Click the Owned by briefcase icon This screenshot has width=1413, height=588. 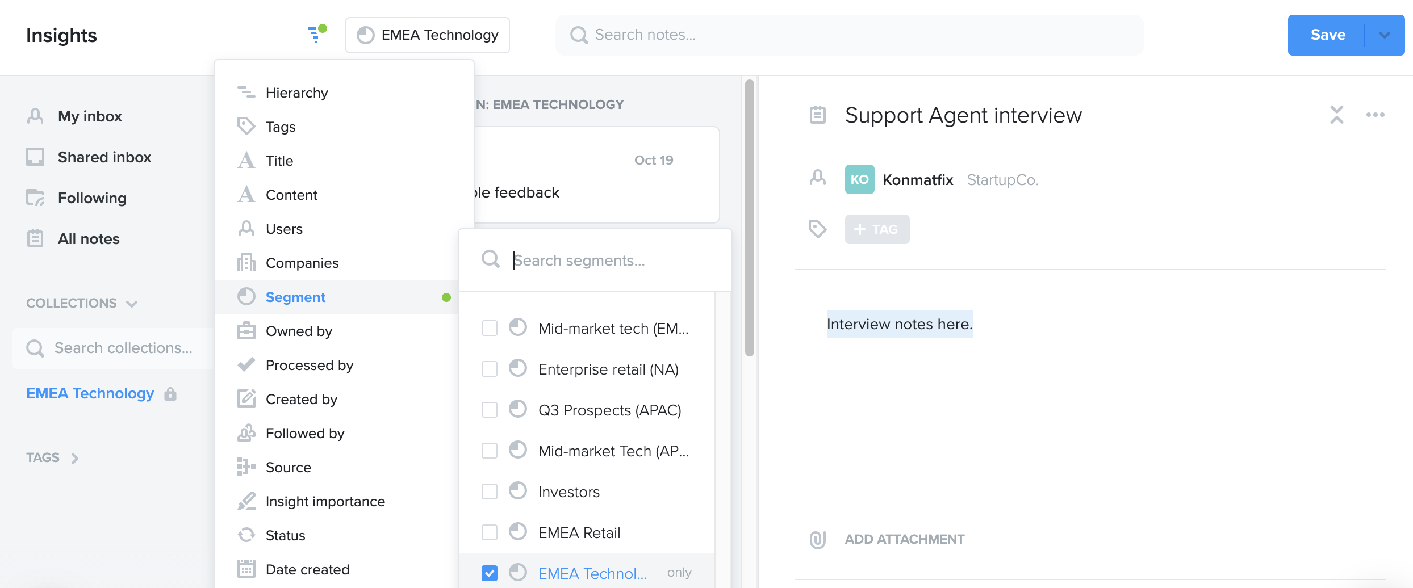tap(246, 330)
